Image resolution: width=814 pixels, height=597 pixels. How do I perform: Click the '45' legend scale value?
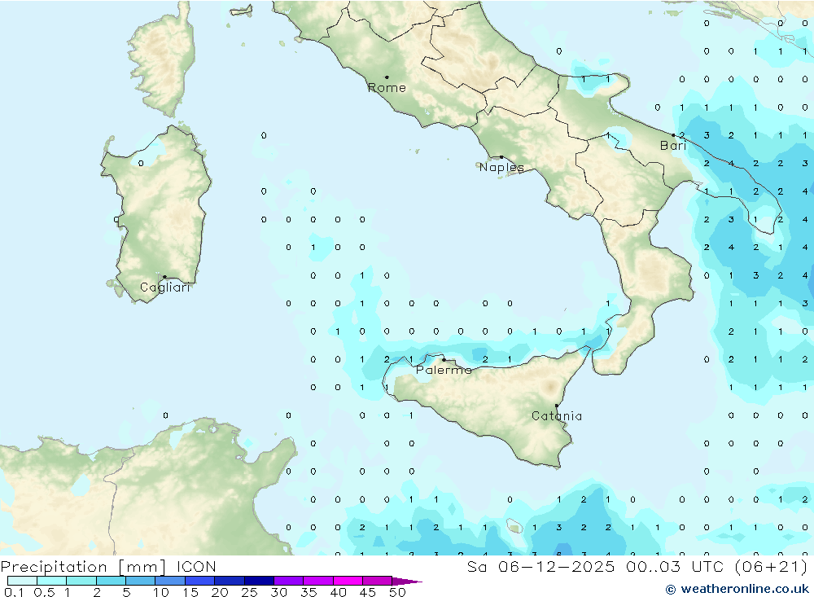[x=368, y=592]
